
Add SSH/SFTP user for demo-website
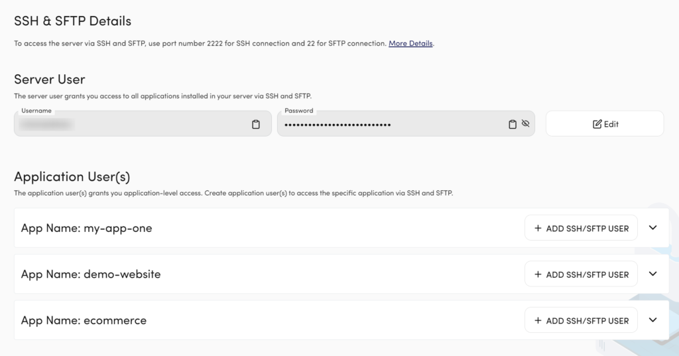pyautogui.click(x=581, y=274)
